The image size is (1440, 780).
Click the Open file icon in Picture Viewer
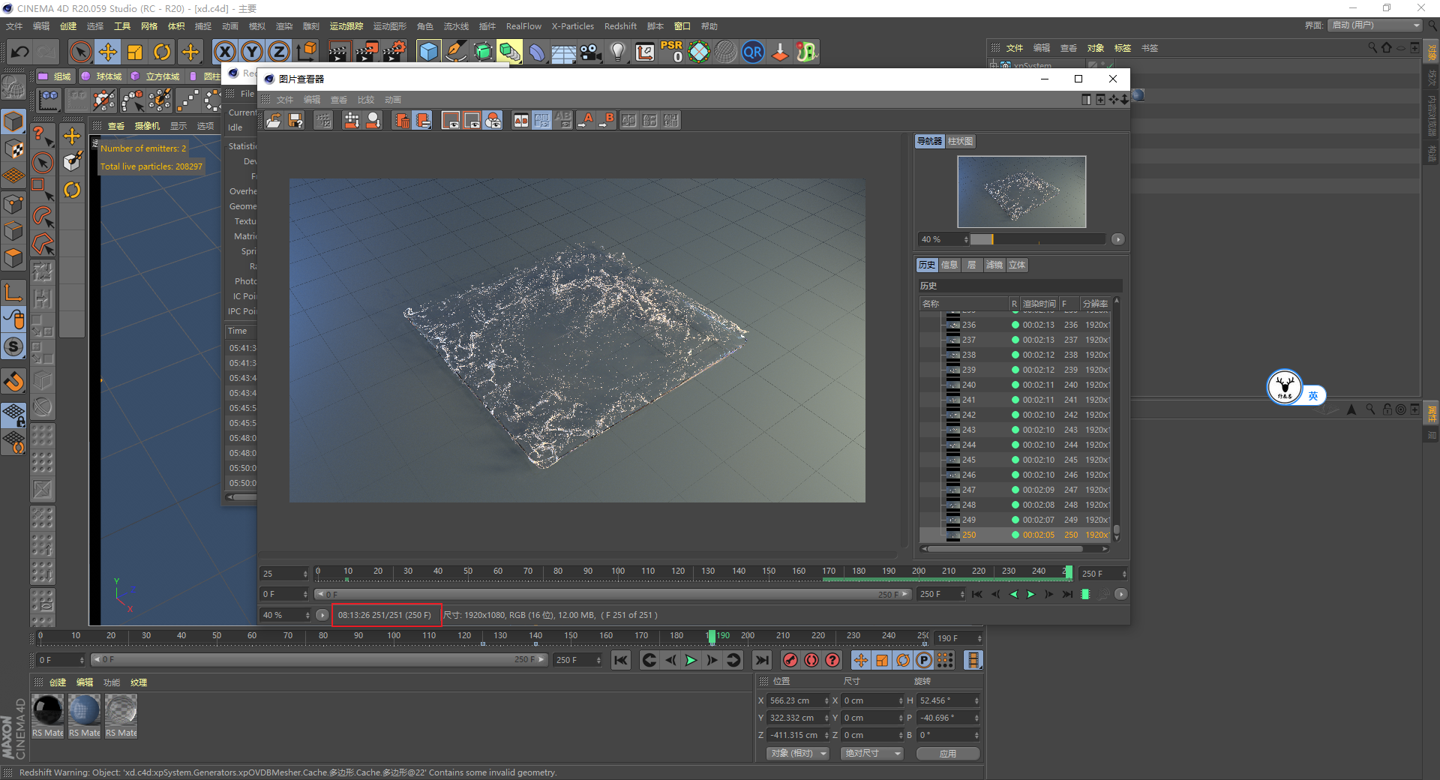(274, 121)
